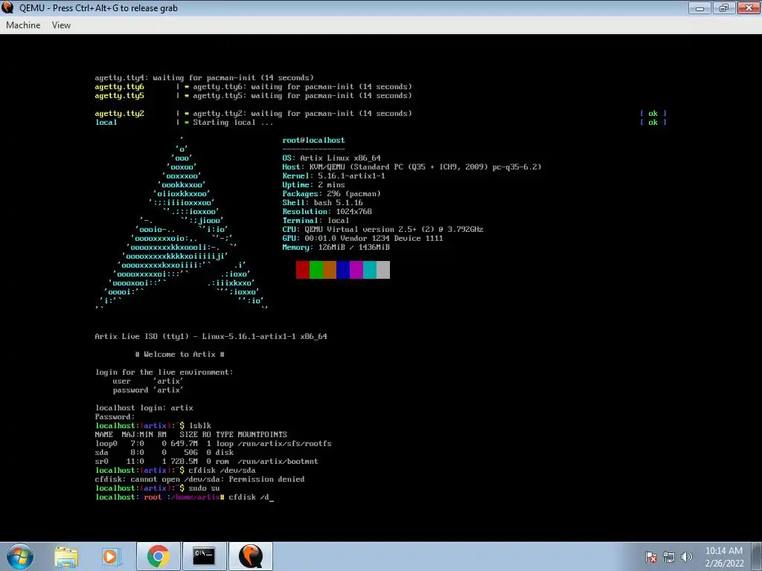Open network status tray icon
Screen dimensions: 762x571
click(x=669, y=557)
